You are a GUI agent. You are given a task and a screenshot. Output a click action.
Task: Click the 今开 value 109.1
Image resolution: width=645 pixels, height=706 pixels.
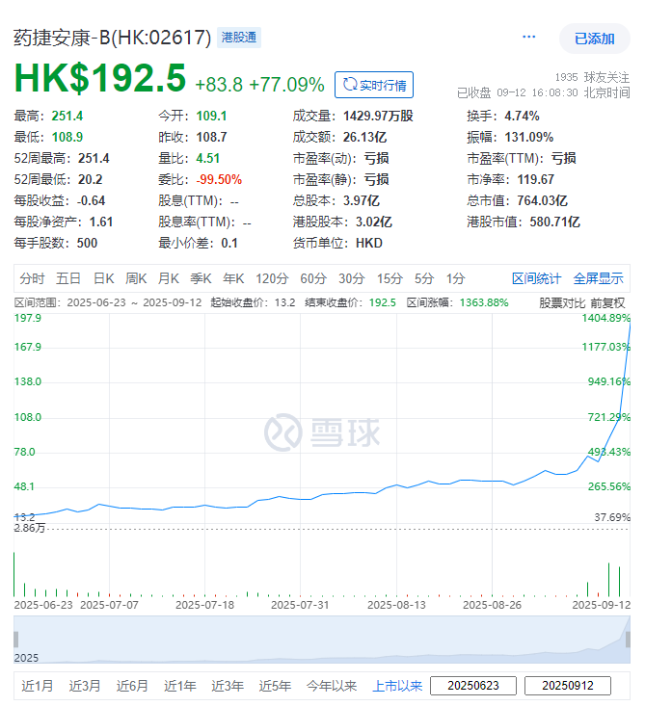pyautogui.click(x=211, y=117)
